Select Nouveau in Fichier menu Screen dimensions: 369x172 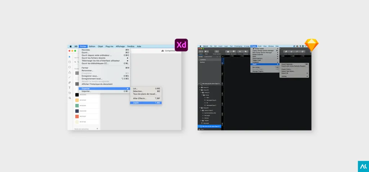(104, 50)
